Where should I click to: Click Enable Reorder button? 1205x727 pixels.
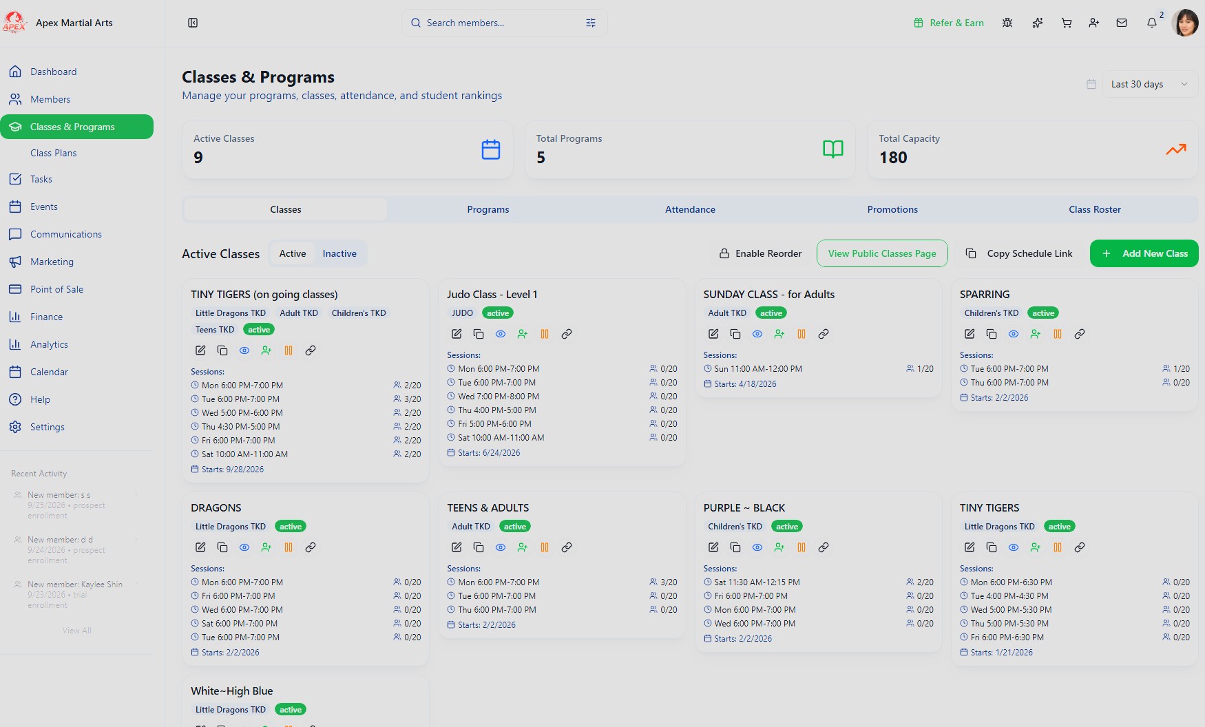[x=760, y=253]
